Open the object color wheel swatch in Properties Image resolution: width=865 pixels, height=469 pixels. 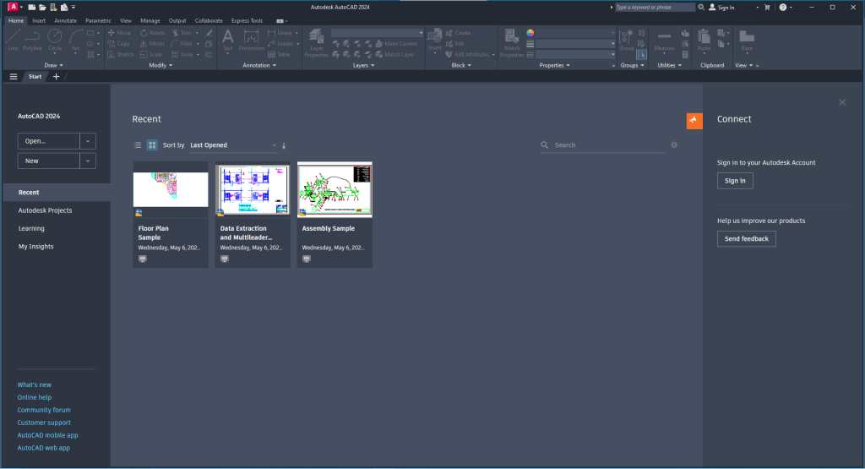click(530, 33)
